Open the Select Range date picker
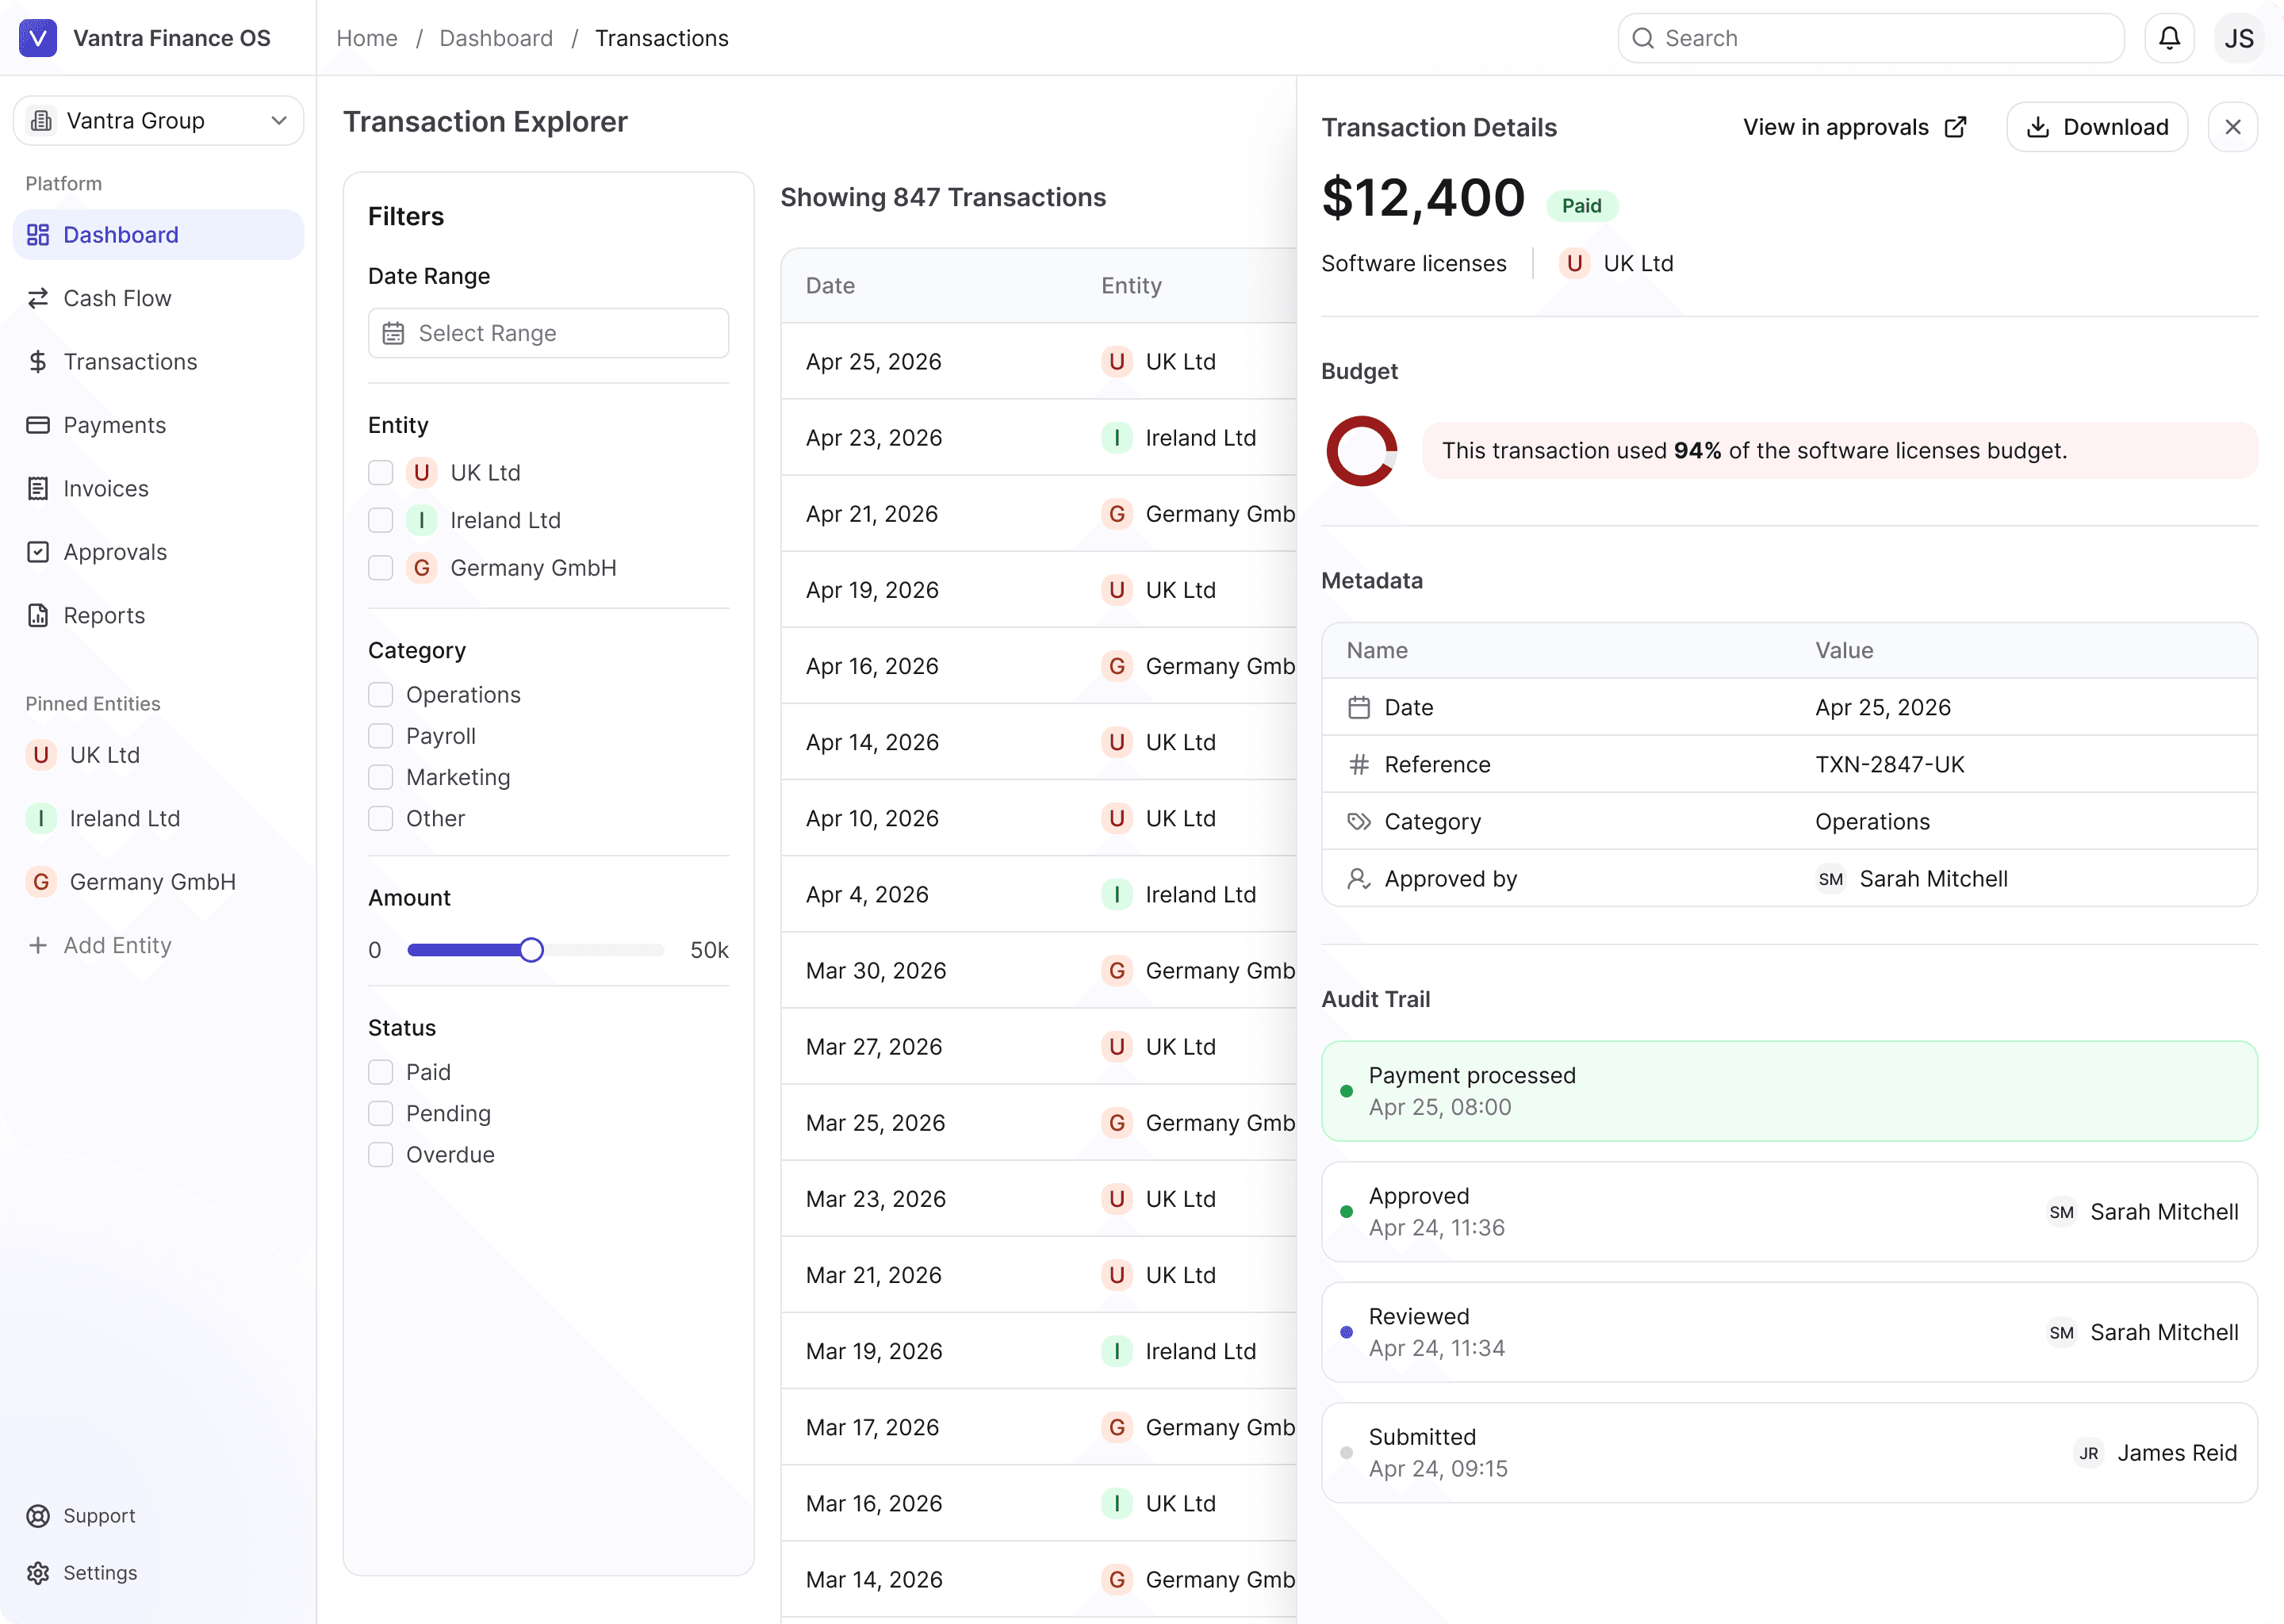Viewport: 2284px width, 1624px height. click(548, 333)
